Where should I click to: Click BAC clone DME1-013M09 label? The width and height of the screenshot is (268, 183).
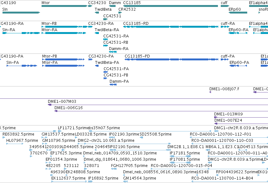click(228, 114)
